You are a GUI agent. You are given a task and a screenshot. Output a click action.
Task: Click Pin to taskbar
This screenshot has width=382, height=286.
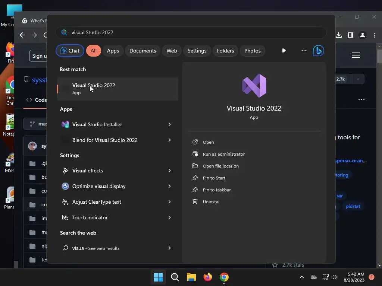pos(217,190)
